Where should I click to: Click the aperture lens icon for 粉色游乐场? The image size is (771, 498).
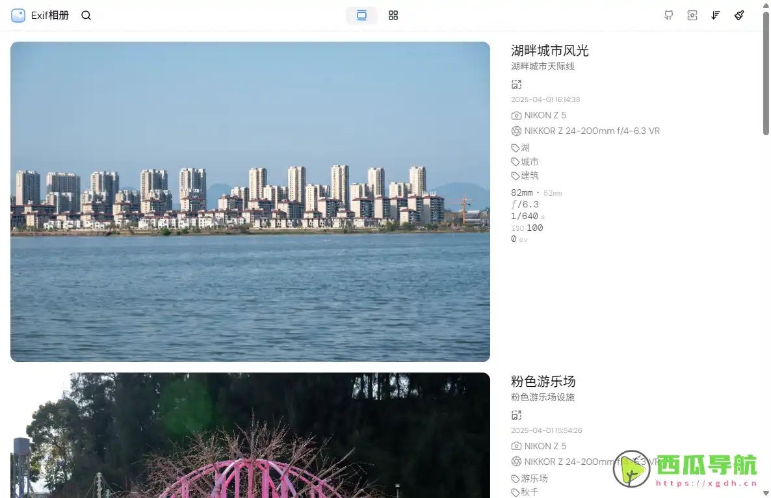tap(516, 462)
